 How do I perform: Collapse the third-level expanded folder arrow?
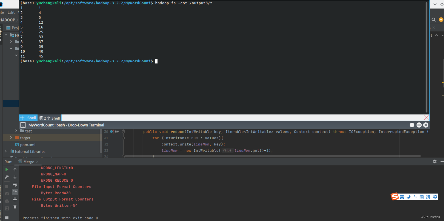point(16,55)
